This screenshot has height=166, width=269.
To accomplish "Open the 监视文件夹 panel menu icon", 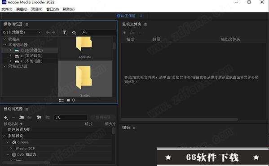I will (146, 25).
